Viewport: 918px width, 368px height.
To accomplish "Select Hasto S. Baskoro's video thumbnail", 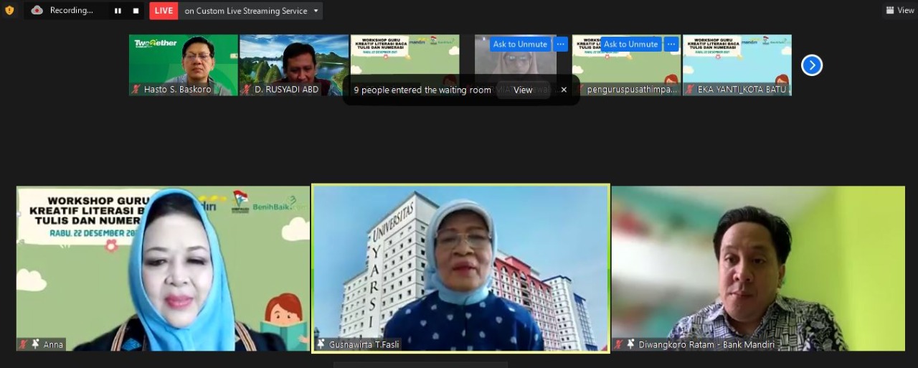I will point(184,61).
